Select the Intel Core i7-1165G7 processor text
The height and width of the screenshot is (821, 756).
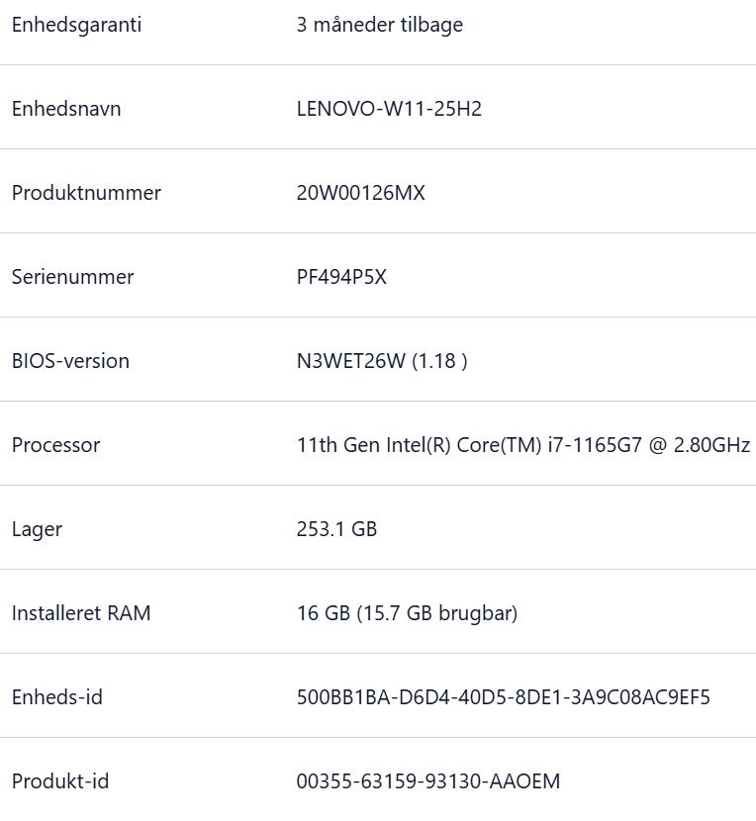tap(522, 445)
